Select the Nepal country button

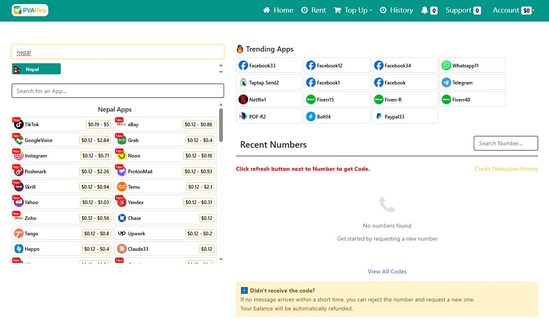(36, 69)
